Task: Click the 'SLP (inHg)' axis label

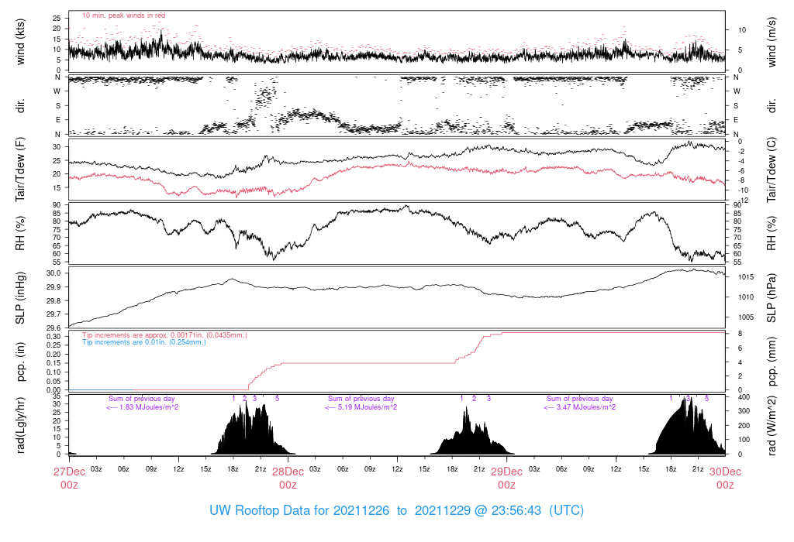Action: click(x=20, y=298)
